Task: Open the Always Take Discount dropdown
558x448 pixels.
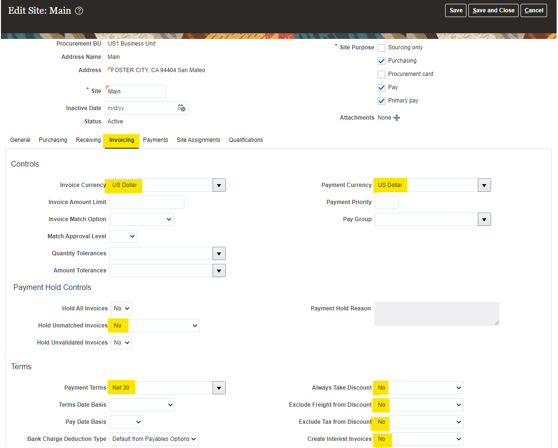Action: click(x=418, y=388)
